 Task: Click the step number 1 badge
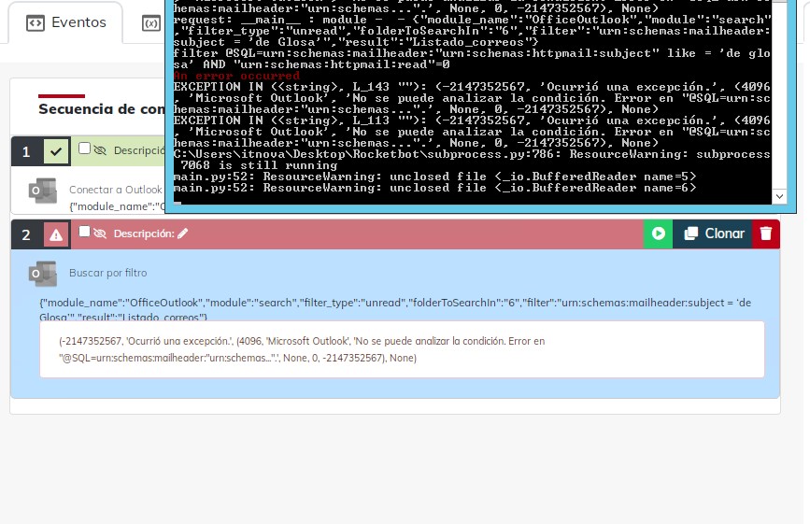click(26, 151)
